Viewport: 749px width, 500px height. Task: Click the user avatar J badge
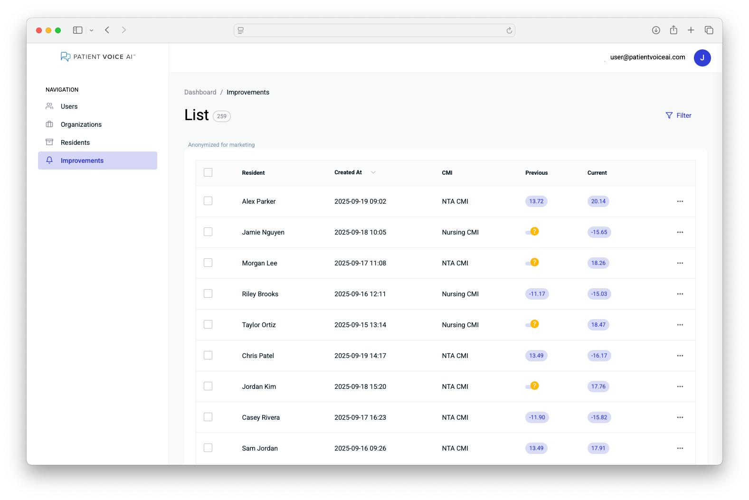tap(702, 58)
